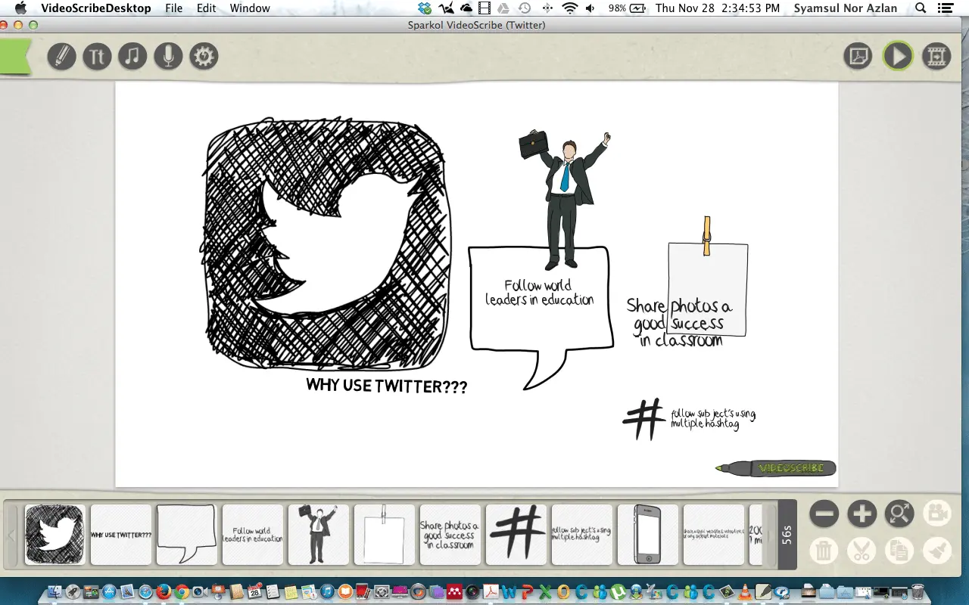Open the Apple menu
969x605 pixels.
[20, 8]
